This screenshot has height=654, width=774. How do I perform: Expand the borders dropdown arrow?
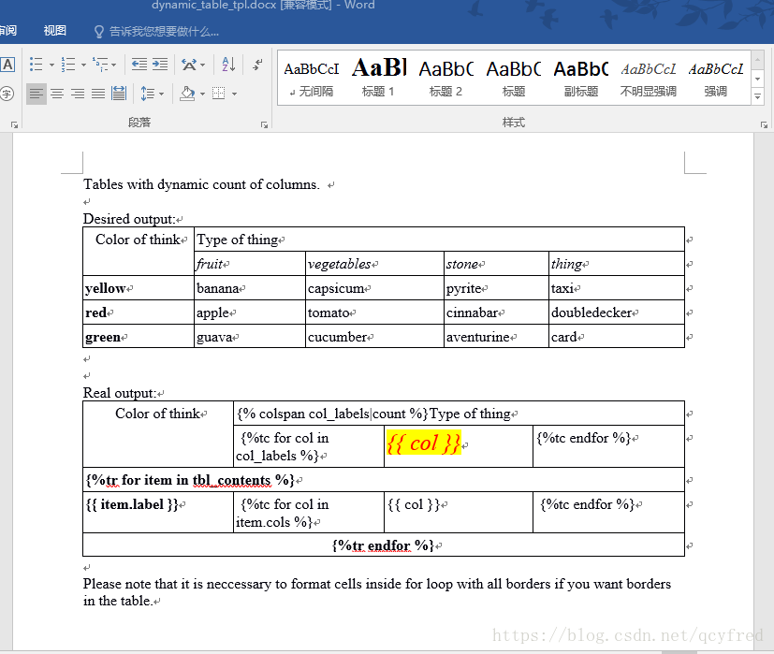point(234,94)
